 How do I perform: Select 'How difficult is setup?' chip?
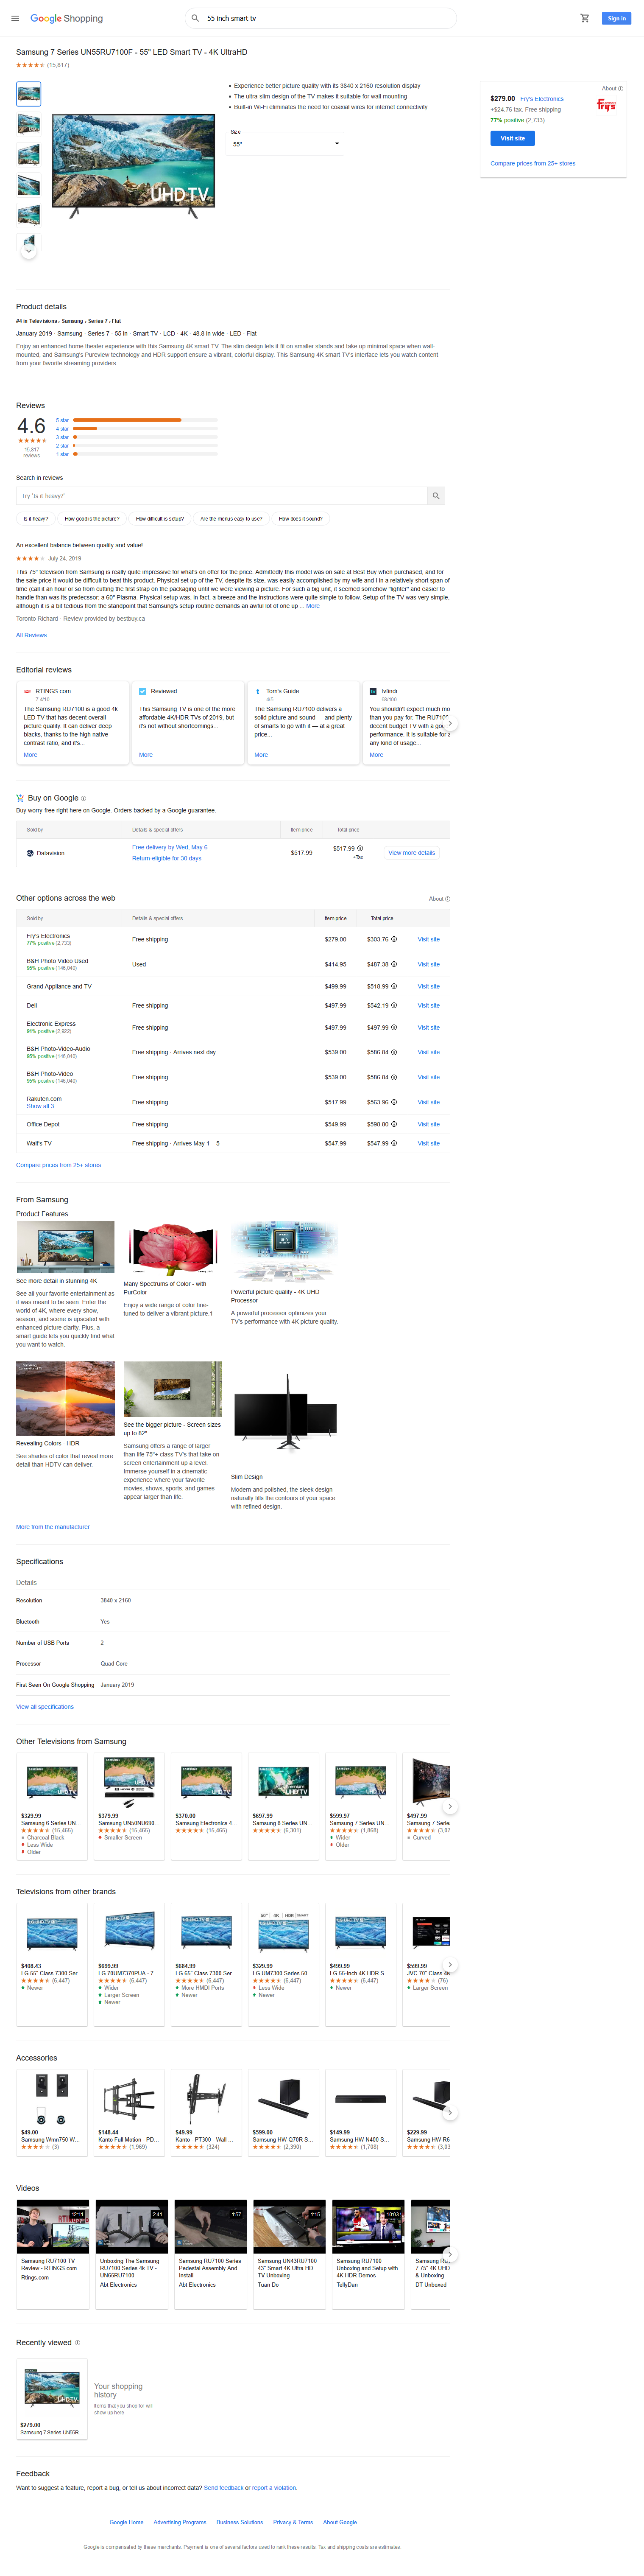point(160,519)
